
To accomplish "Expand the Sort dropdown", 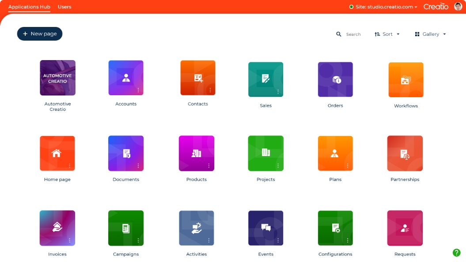I will pos(387,34).
